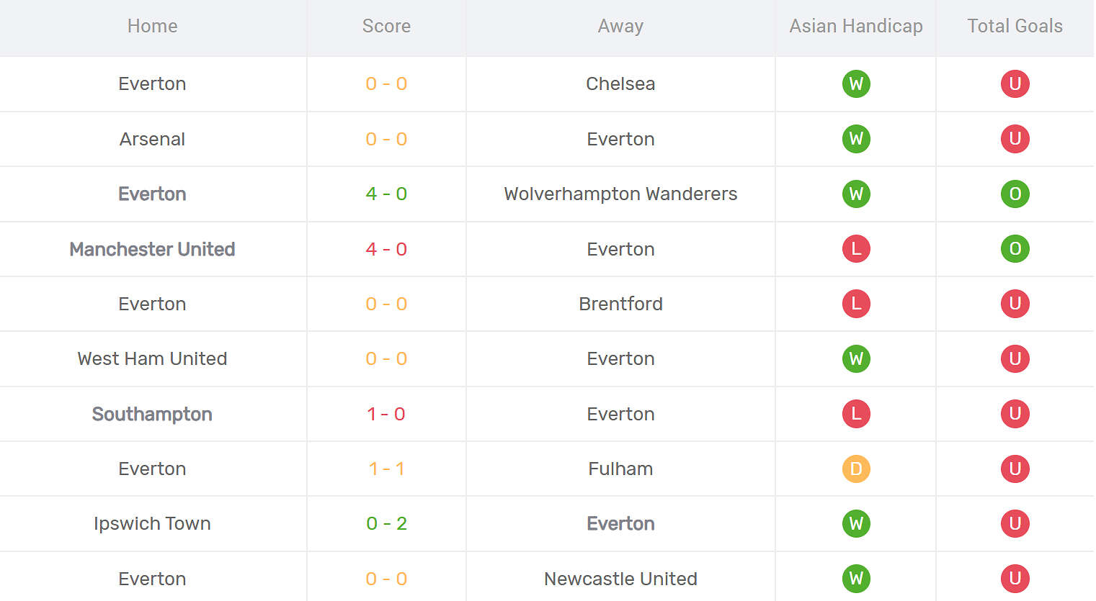
Task: Click the D handicap badge in Fulham row
Action: pyautogui.click(x=856, y=469)
